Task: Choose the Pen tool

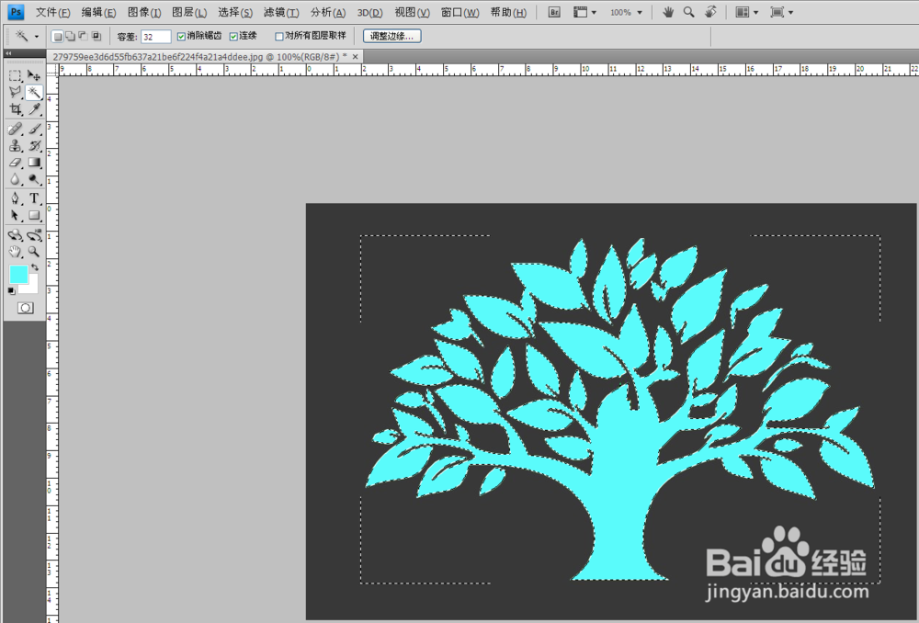Action: click(x=16, y=198)
